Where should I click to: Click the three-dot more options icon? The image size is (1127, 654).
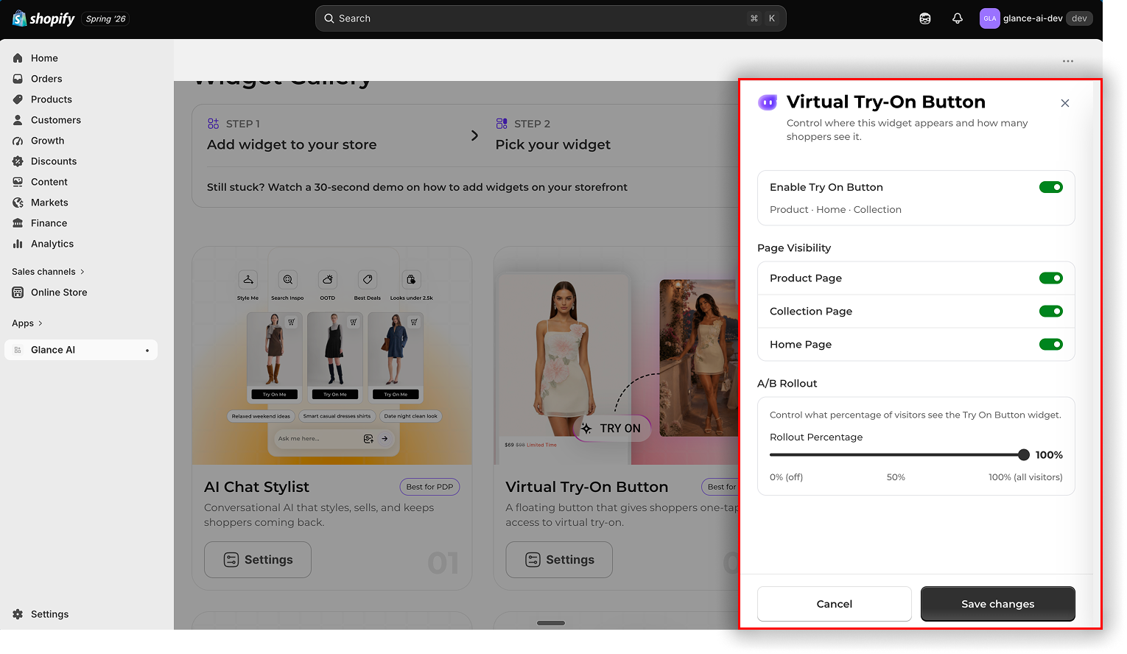(1068, 61)
